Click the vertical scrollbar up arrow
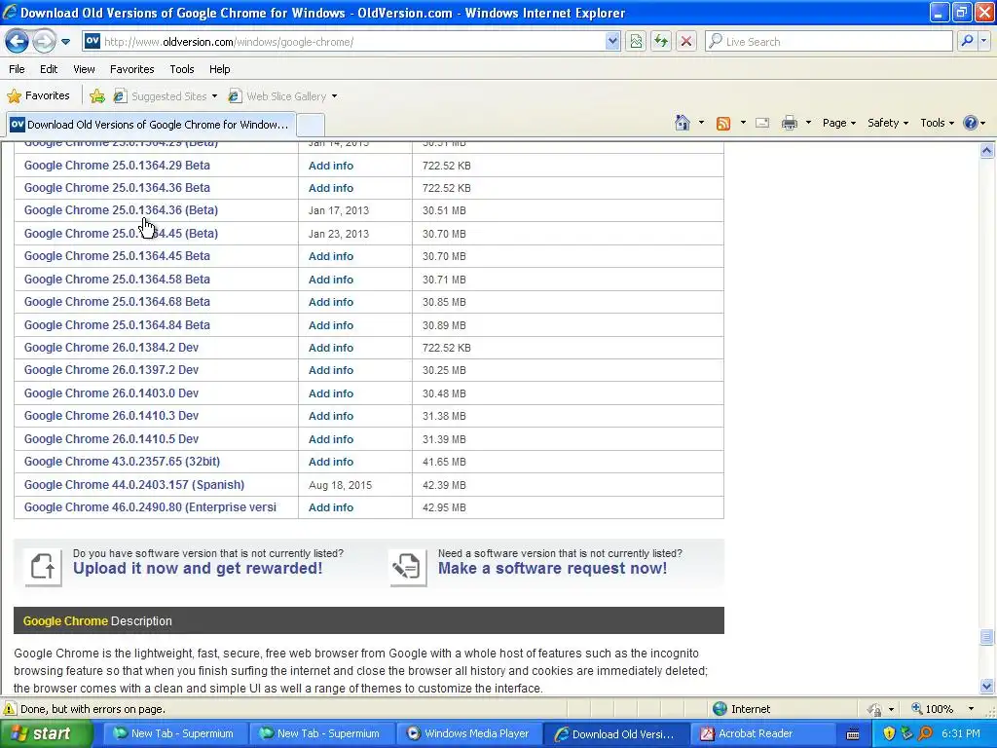This screenshot has height=748, width=997. click(987, 151)
